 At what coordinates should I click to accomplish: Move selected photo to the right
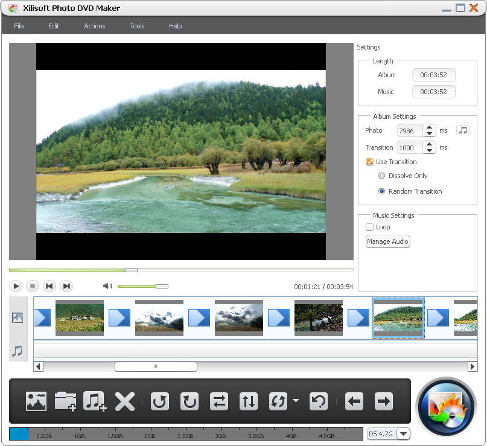click(384, 401)
